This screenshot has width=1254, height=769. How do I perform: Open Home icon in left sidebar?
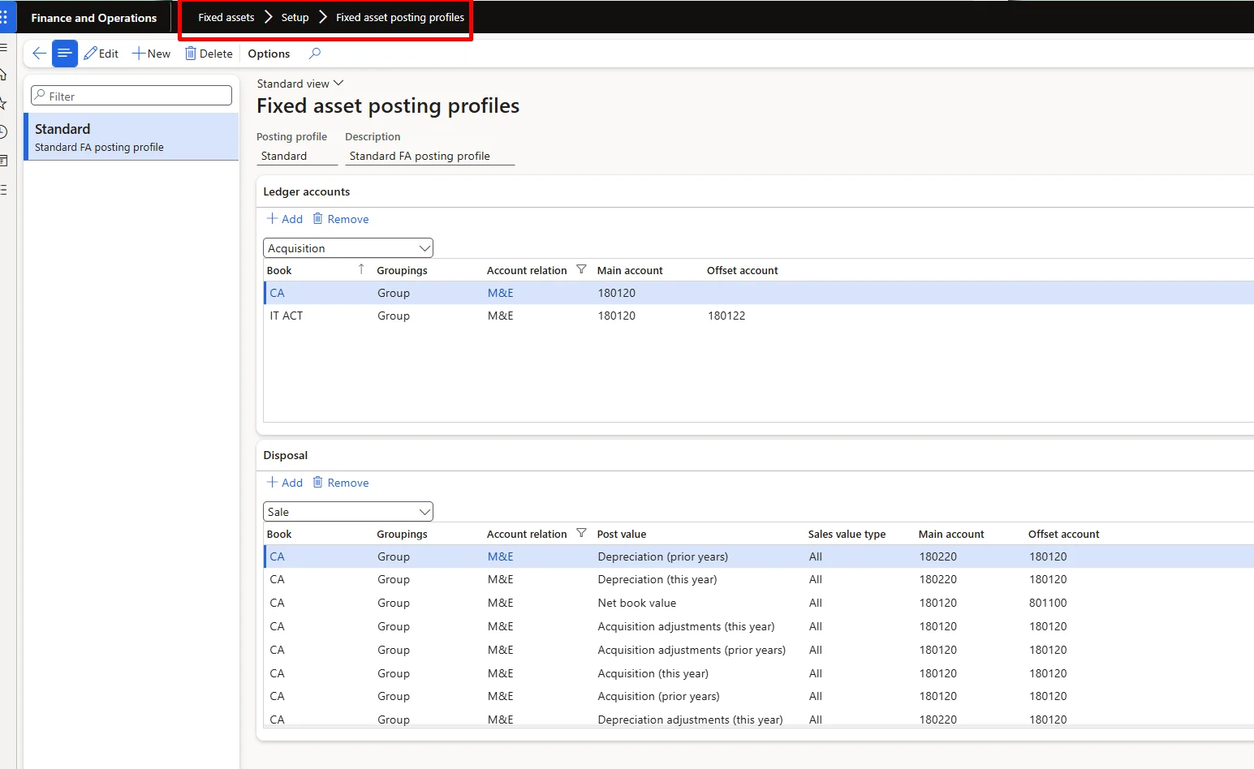[4, 75]
